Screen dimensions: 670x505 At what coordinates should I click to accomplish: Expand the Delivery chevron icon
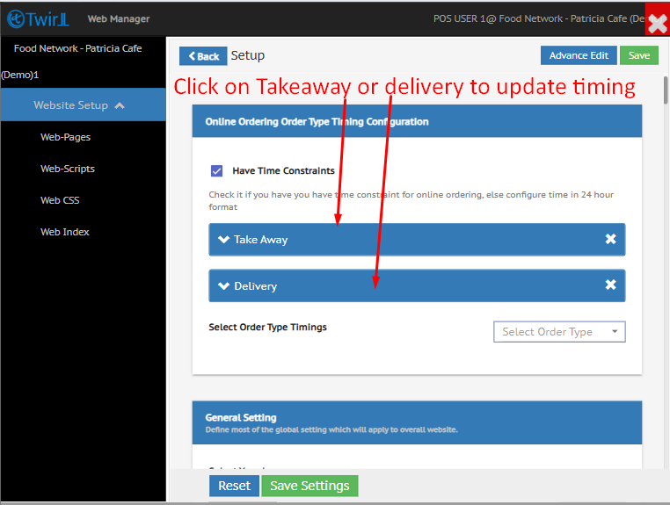pyautogui.click(x=223, y=286)
